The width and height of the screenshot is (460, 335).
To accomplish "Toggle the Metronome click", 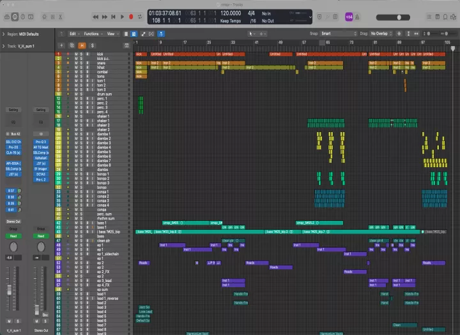I will (x=357, y=17).
